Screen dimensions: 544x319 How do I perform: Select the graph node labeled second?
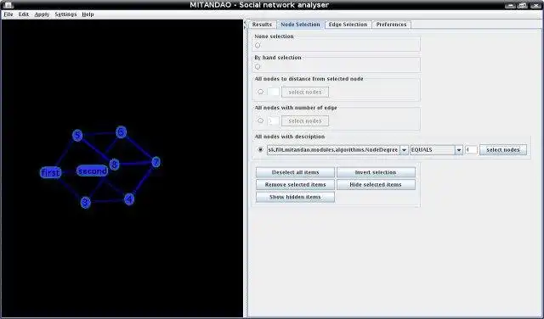click(93, 171)
